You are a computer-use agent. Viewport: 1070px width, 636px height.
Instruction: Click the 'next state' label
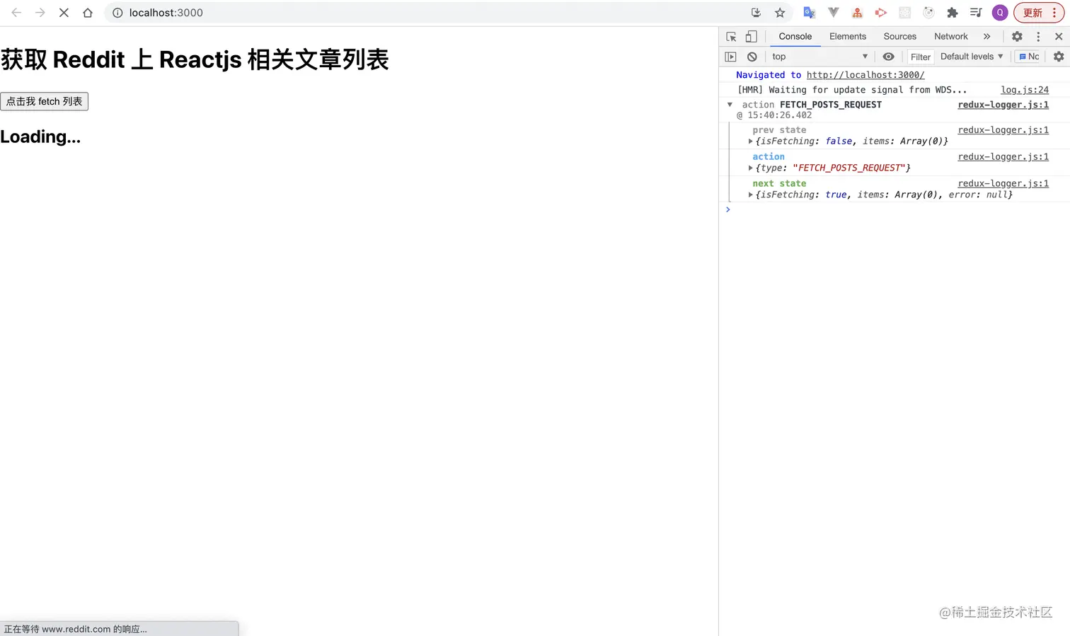pos(779,184)
